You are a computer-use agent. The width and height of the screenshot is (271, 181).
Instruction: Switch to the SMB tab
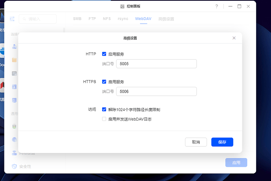pyautogui.click(x=77, y=19)
